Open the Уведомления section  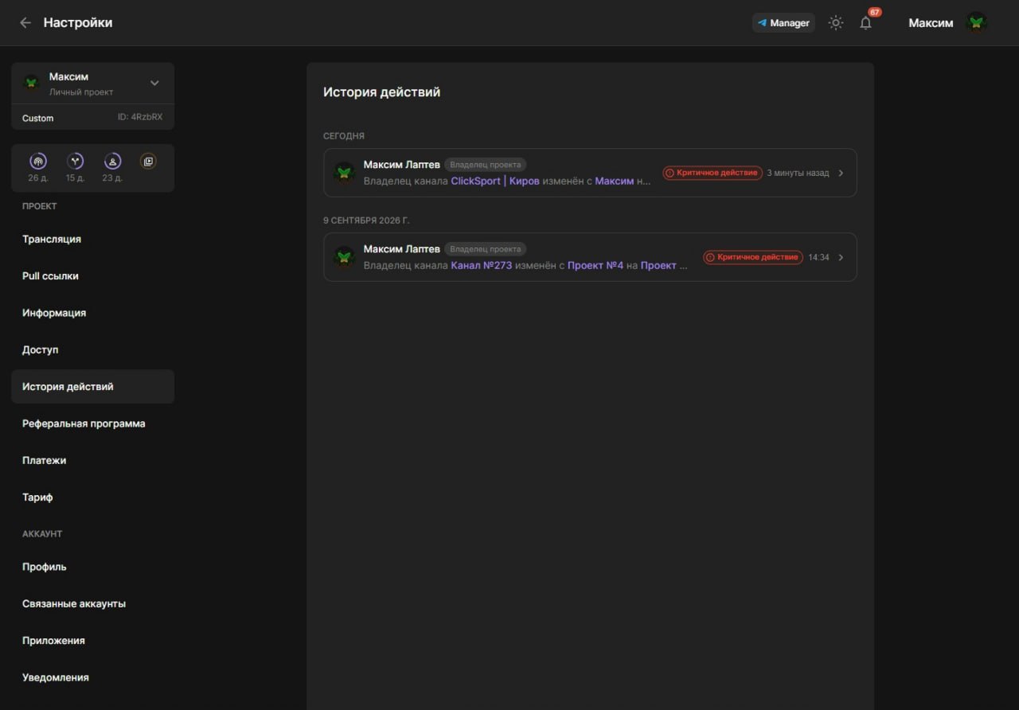coord(92,677)
